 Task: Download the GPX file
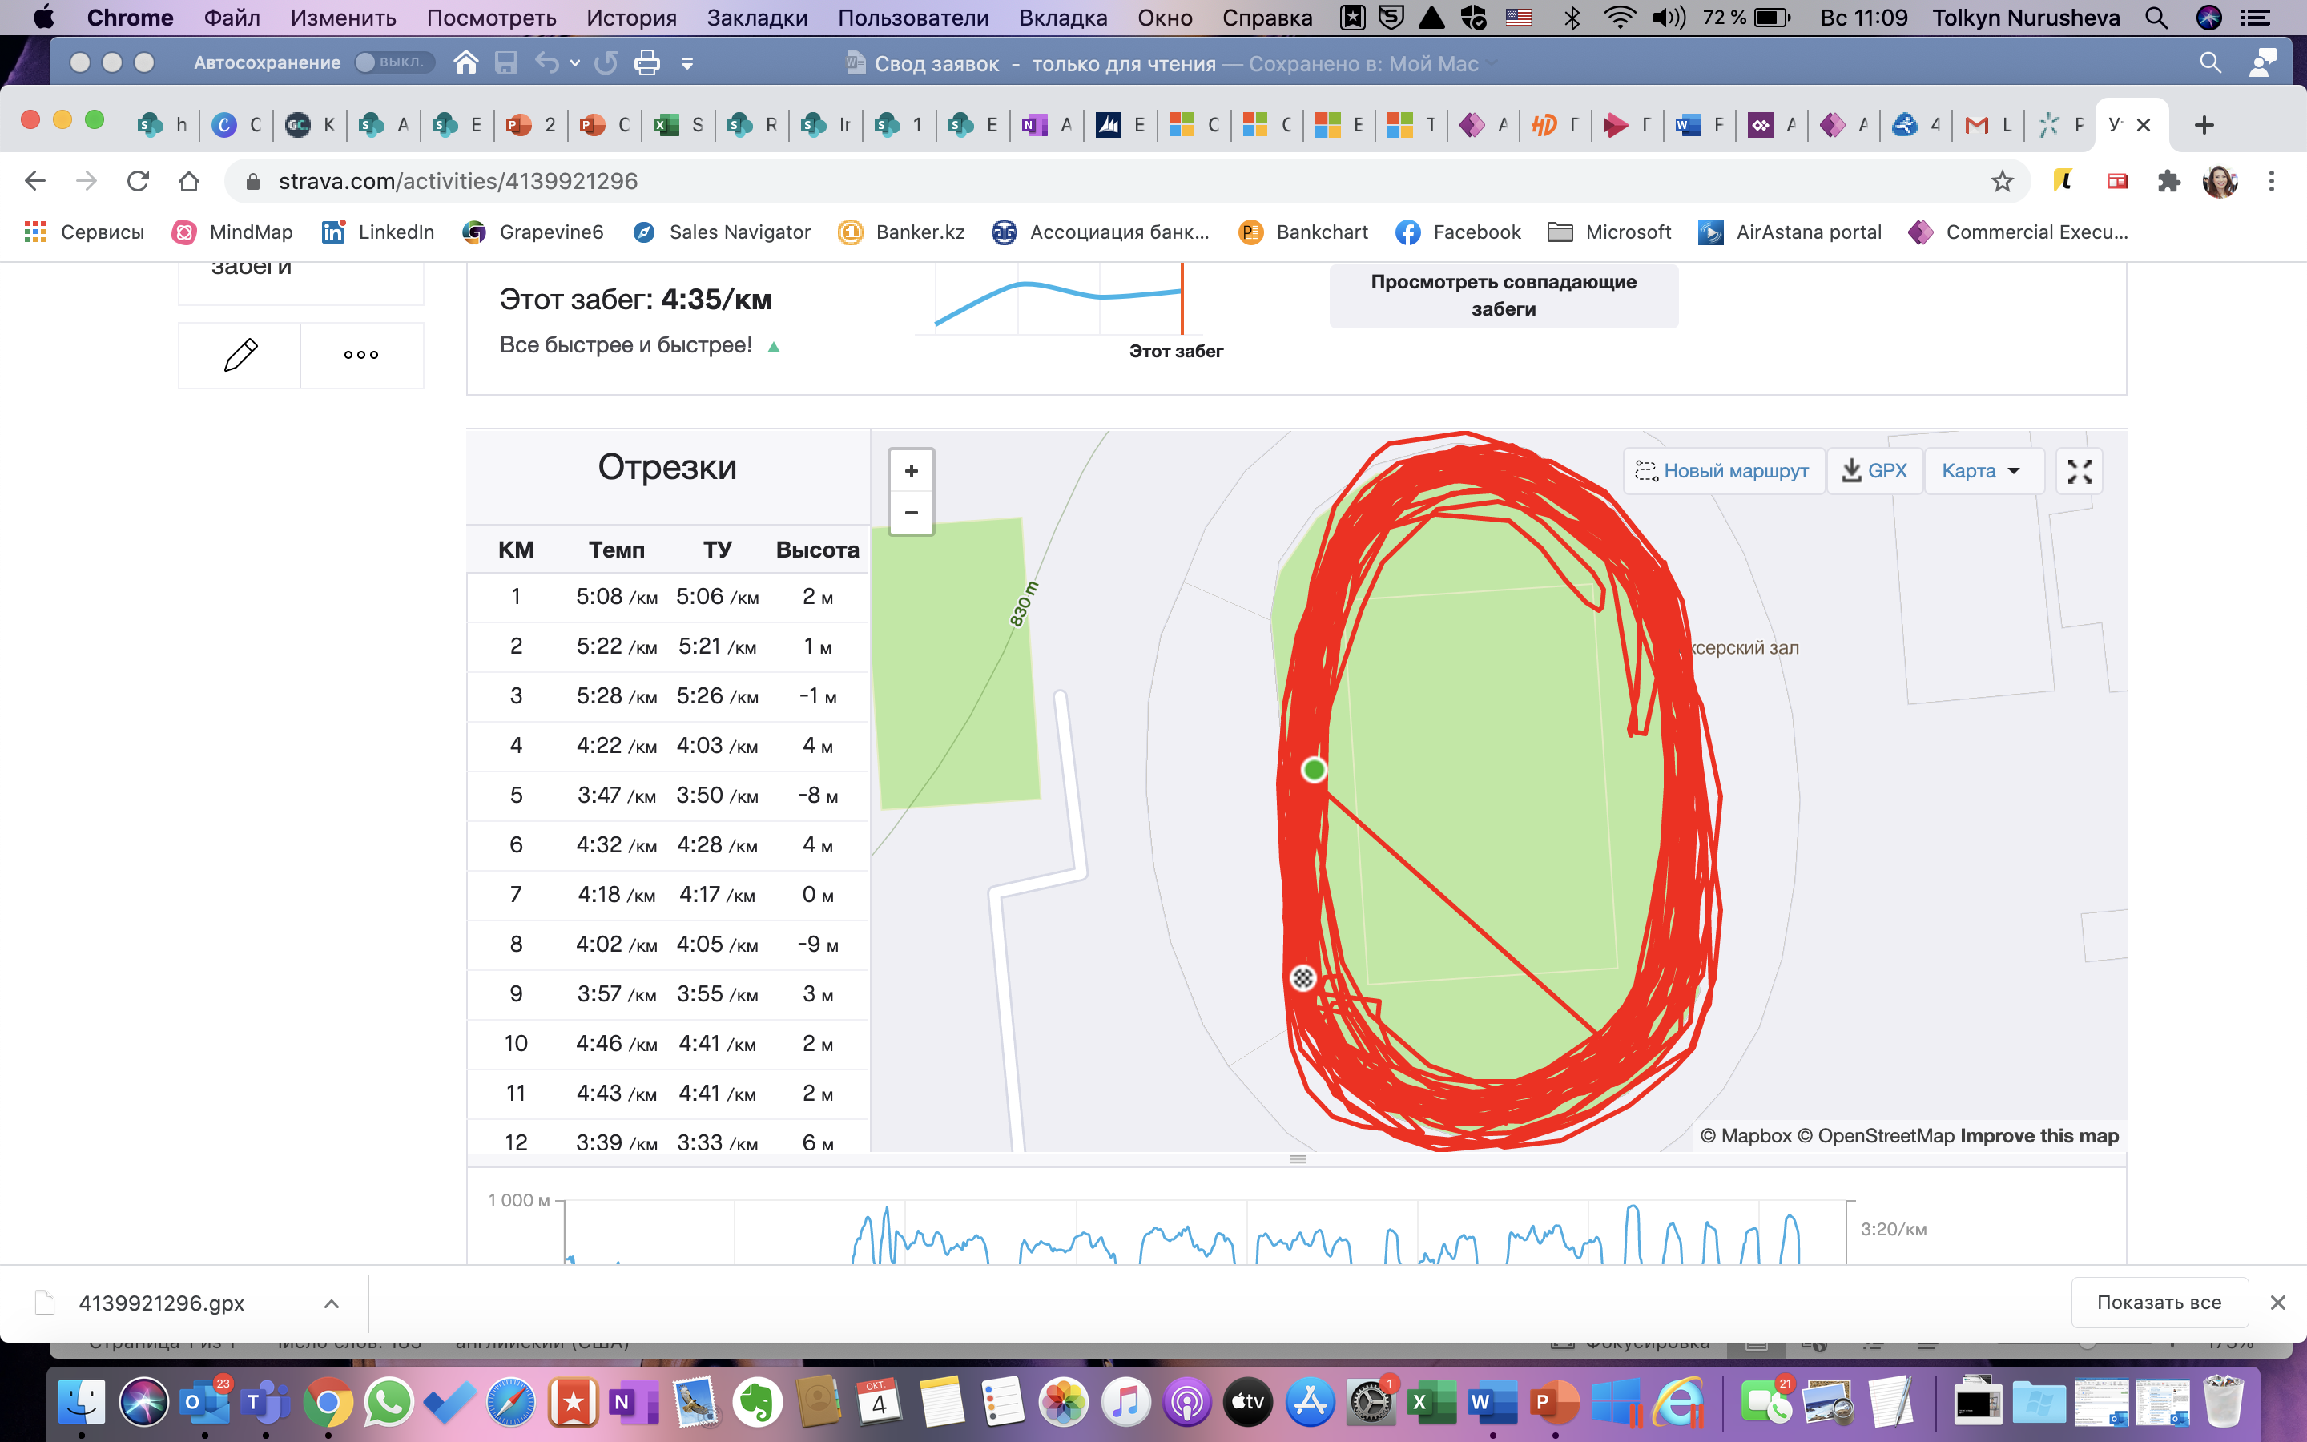(1874, 471)
